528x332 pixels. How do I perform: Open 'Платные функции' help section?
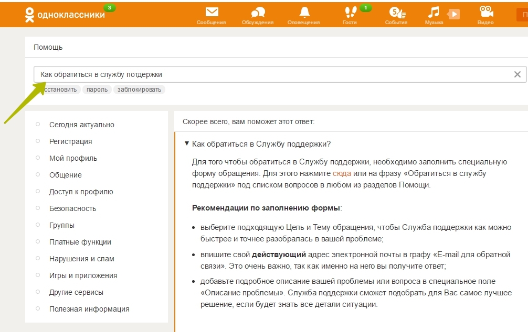tap(80, 242)
